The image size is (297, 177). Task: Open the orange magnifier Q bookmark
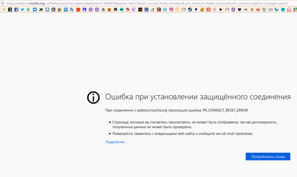[177, 9]
